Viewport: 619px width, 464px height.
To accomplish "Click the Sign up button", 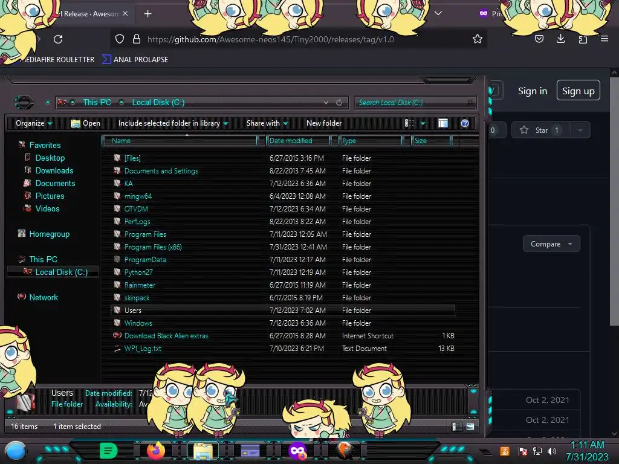I will [x=578, y=91].
